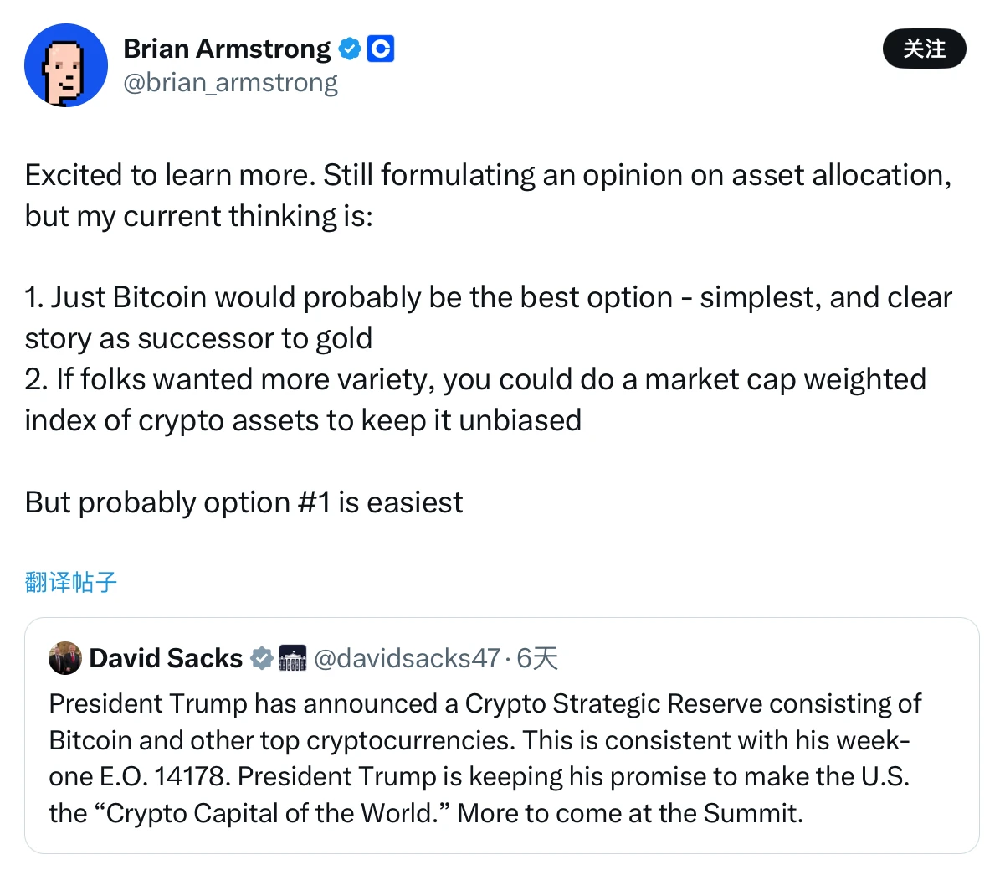Click the blue verified badge beside Brian Armstrong
This screenshot has height=875, width=1005.
point(350,49)
